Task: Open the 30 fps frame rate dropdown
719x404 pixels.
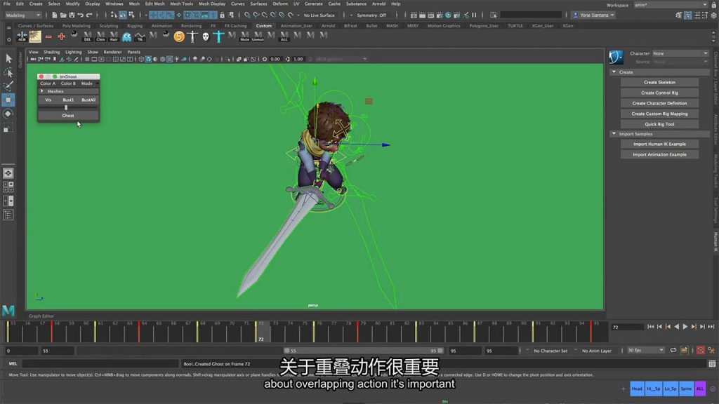Action: click(645, 351)
